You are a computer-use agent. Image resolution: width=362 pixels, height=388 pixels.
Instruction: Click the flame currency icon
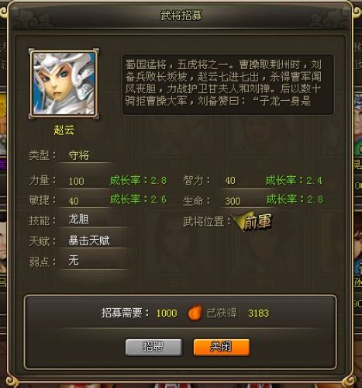tap(195, 313)
